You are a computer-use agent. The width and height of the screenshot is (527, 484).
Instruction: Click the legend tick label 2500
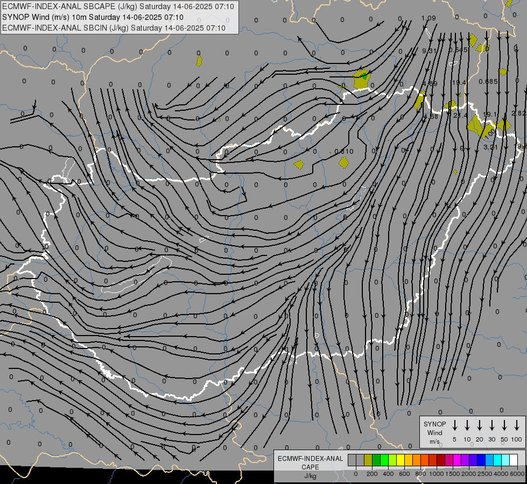pyautogui.click(x=485, y=474)
